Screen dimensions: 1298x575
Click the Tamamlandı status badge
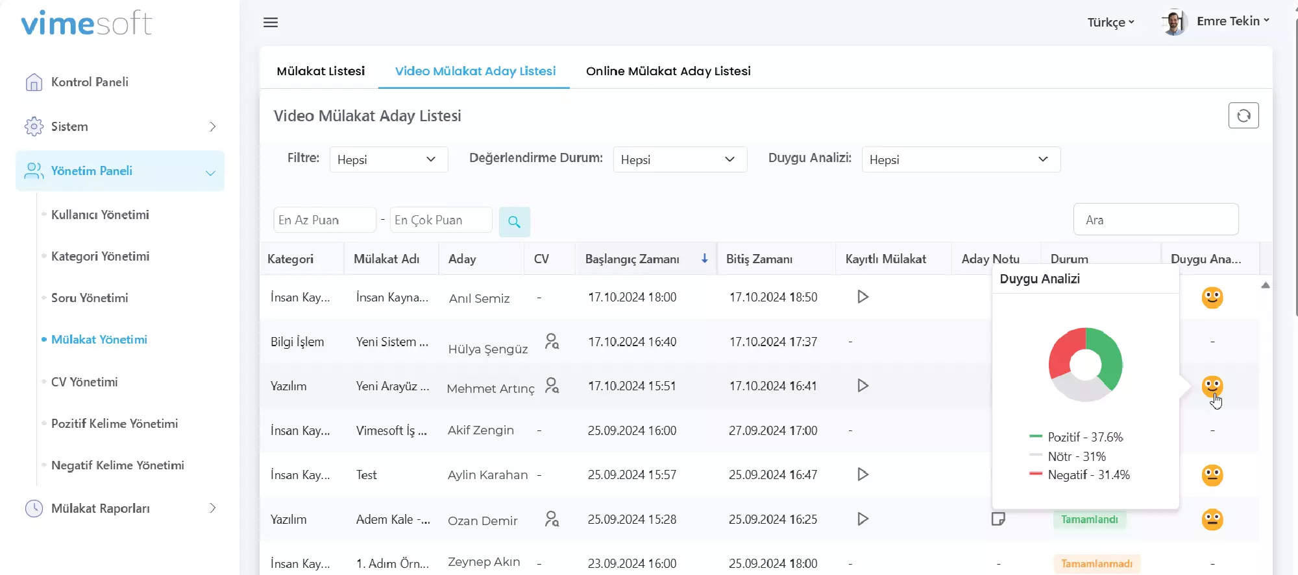[1090, 519]
